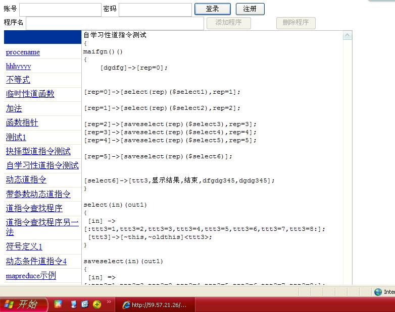Viewport: 395px width, 312px height.
Task: Click the Internet zone globe icon
Action: tap(378, 292)
